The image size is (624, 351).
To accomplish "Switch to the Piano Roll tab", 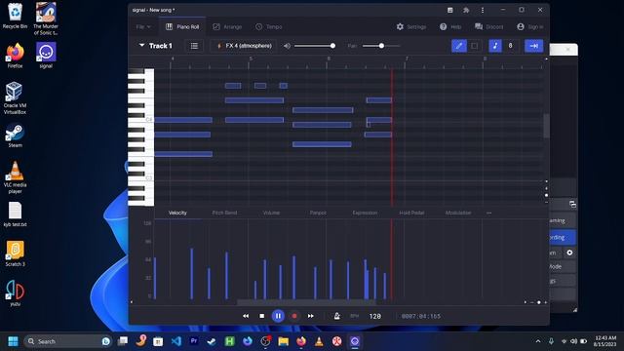I will click(182, 26).
